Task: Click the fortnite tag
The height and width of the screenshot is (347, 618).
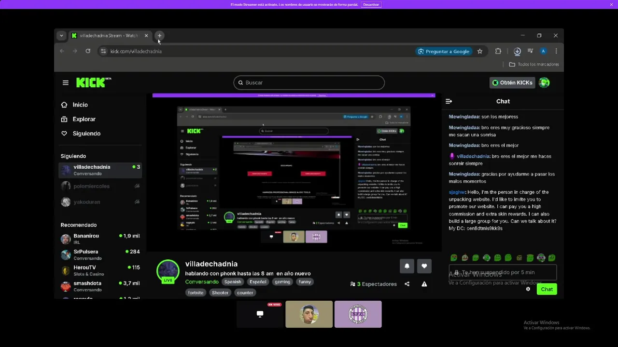Action: [x=196, y=293]
